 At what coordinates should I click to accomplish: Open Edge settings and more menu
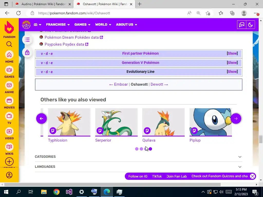[x=256, y=13]
